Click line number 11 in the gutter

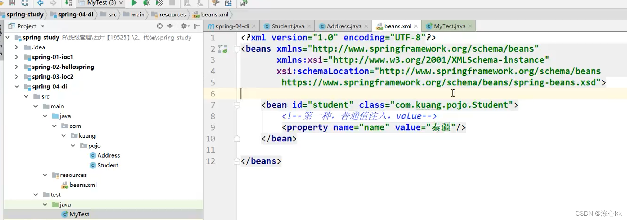pyautogui.click(x=210, y=150)
